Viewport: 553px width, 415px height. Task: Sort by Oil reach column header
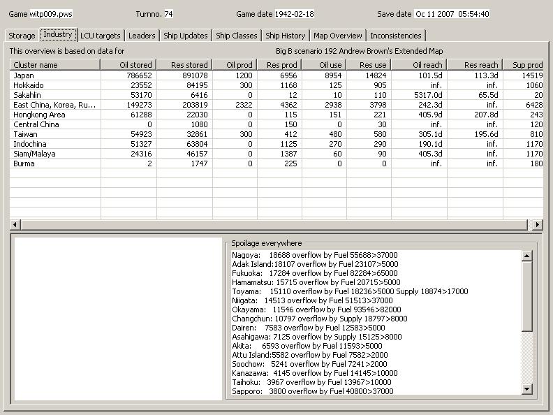point(420,65)
